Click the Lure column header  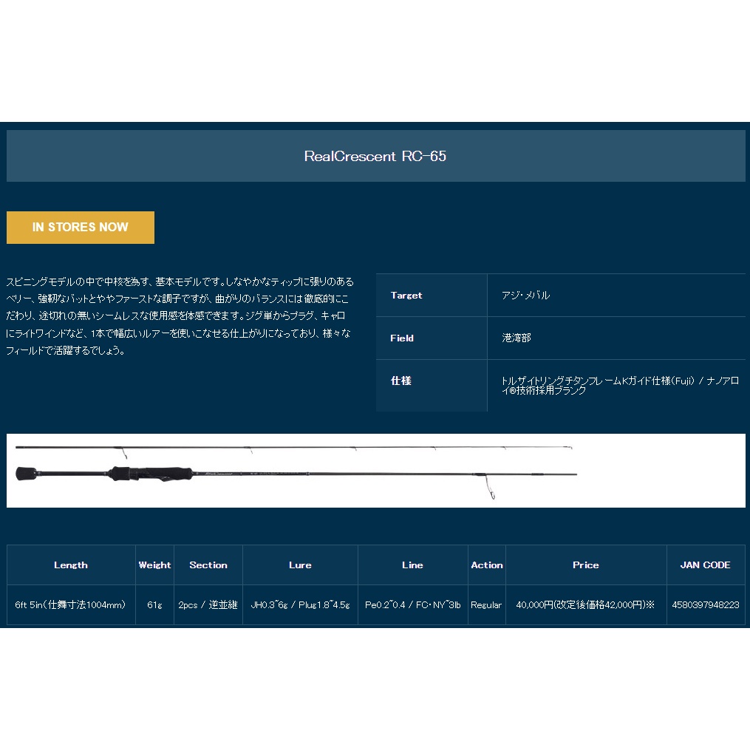(x=300, y=565)
